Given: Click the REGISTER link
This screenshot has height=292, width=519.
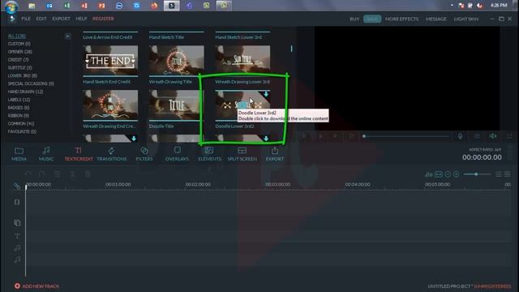Looking at the screenshot, I should click(x=103, y=19).
